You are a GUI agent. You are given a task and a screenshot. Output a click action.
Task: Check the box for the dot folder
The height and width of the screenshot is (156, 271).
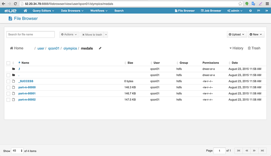8,75
